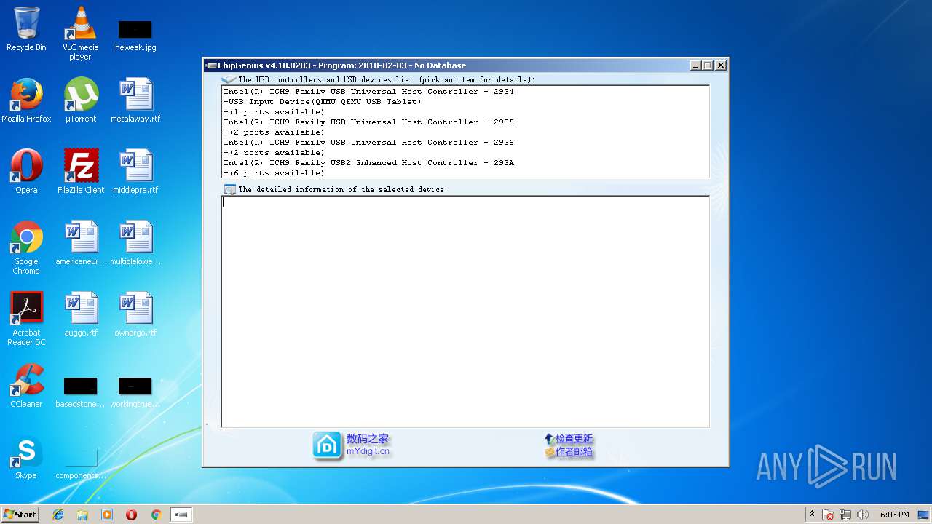Image resolution: width=932 pixels, height=524 pixels.
Task: Open Windows Explorer folder in taskbar
Action: [82, 515]
